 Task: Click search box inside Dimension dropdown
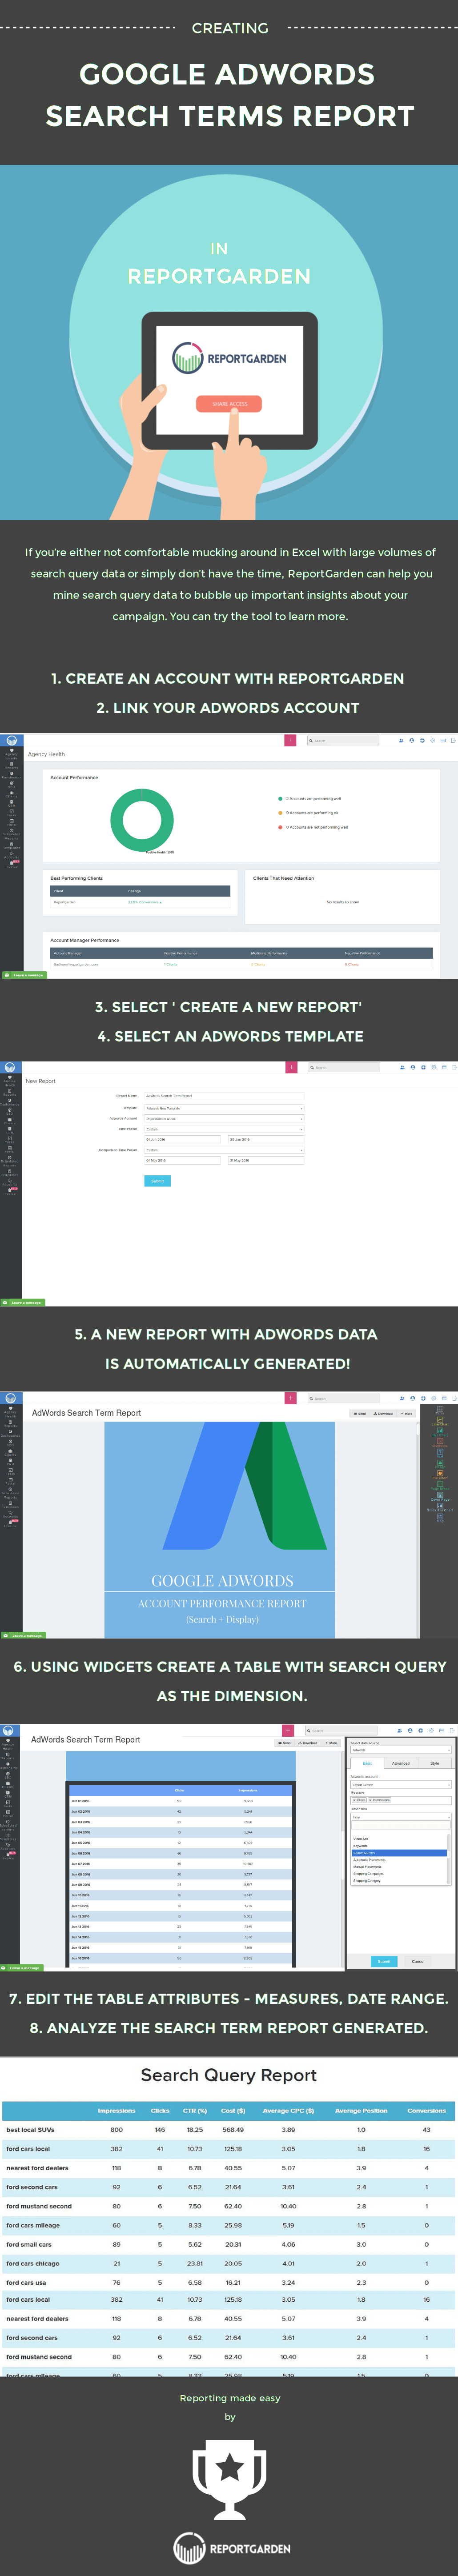(401, 1825)
